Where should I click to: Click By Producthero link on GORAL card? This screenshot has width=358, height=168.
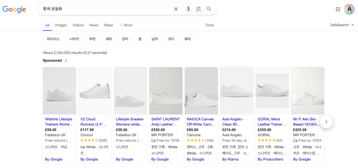click(x=270, y=159)
